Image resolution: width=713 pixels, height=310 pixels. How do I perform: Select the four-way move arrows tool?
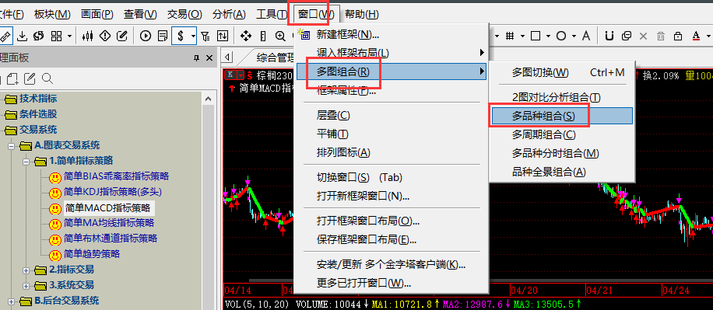245,36
